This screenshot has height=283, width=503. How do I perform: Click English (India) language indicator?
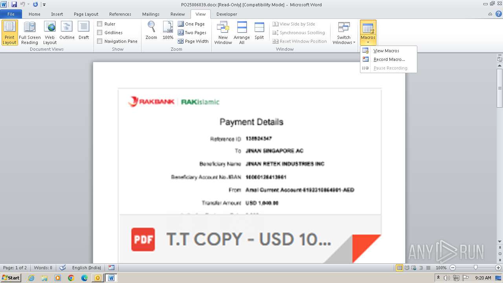(86, 268)
